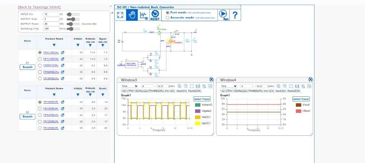Click the zoom-in magnifier in Window3
This screenshot has width=365, height=163.
point(179,86)
